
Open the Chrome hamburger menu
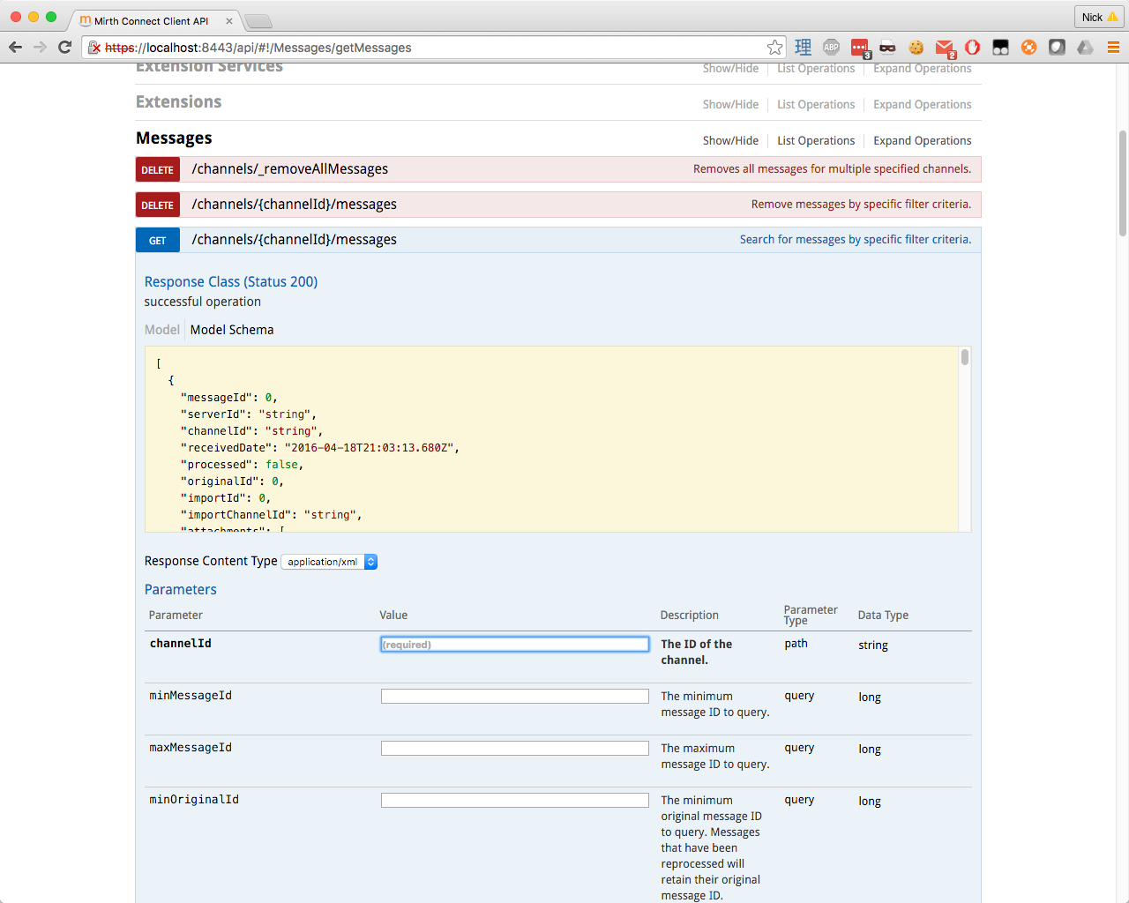(1113, 48)
